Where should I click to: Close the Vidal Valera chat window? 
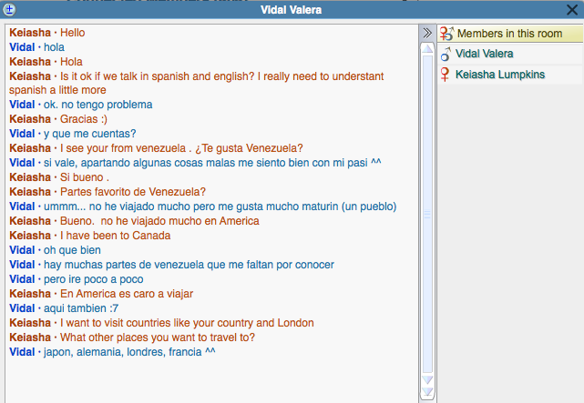572,10
